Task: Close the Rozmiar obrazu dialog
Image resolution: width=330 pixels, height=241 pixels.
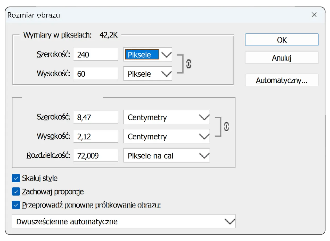Action: coord(314,15)
